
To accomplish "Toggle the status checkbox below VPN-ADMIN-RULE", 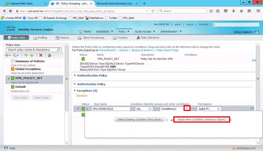I will coord(83,115).
